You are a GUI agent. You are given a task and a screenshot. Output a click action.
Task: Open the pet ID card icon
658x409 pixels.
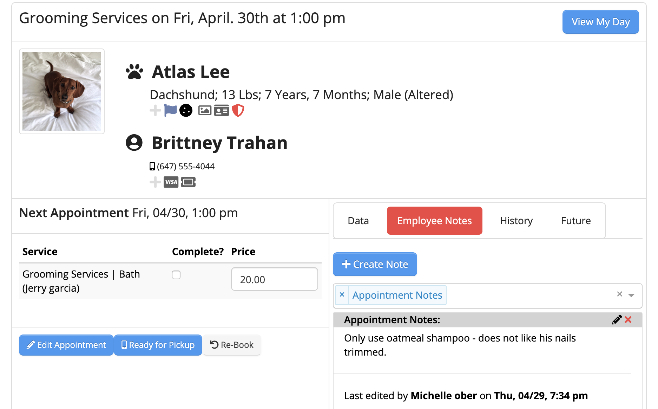click(x=222, y=111)
